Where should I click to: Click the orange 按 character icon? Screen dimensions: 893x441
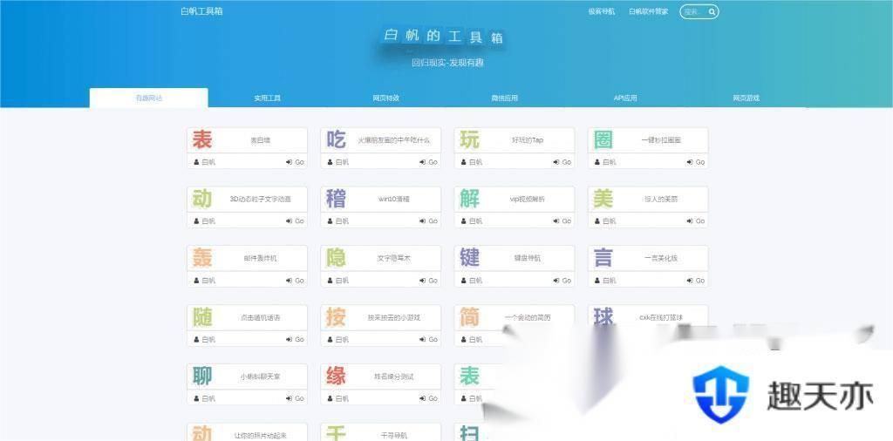coord(336,317)
